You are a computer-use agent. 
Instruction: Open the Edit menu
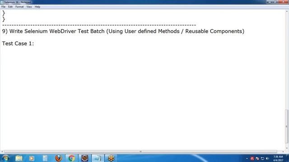pos(10,7)
